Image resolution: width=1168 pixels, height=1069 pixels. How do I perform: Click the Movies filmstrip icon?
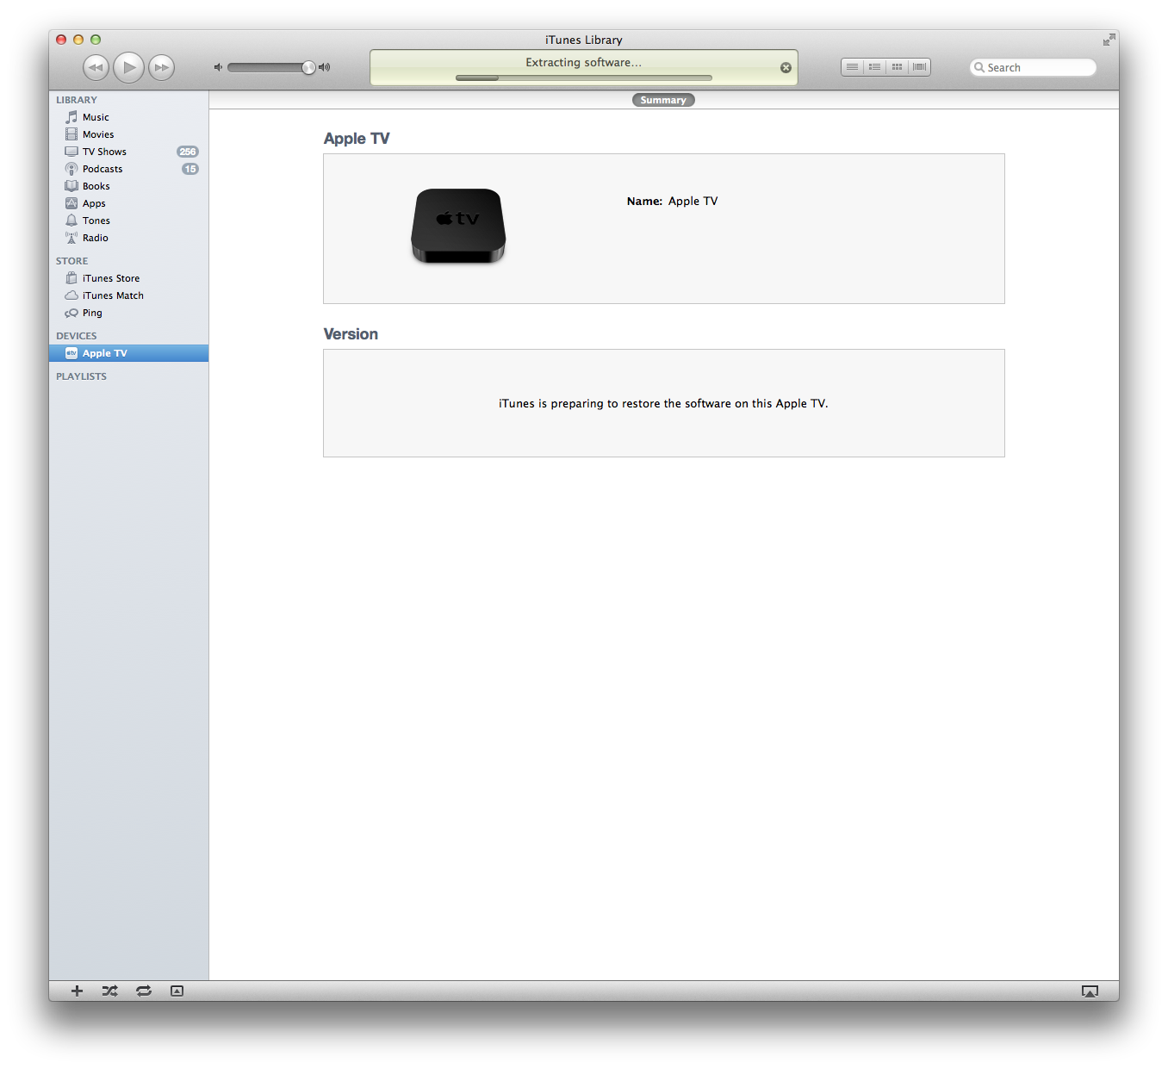pos(71,134)
